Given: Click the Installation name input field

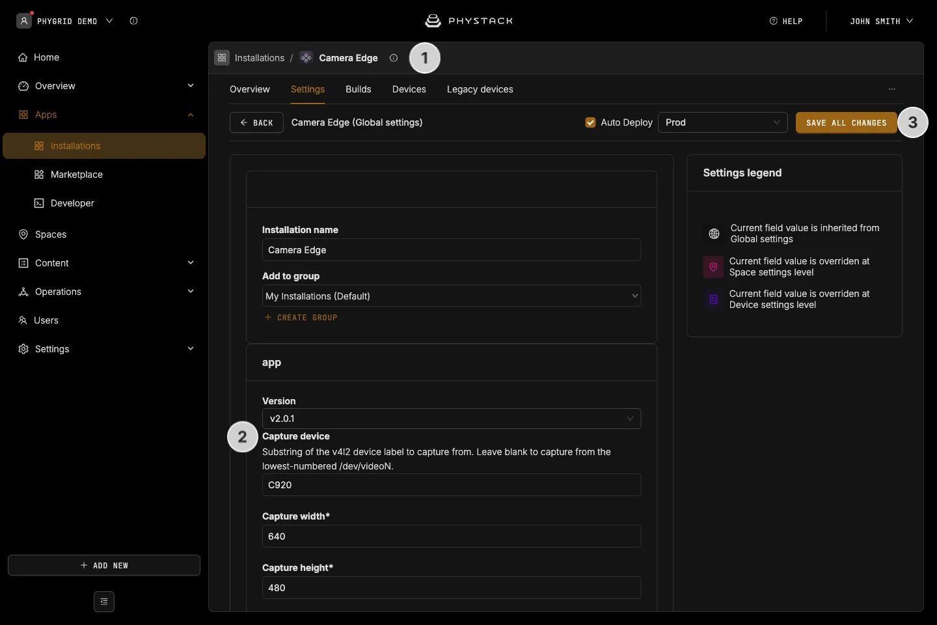Looking at the screenshot, I should [x=452, y=250].
